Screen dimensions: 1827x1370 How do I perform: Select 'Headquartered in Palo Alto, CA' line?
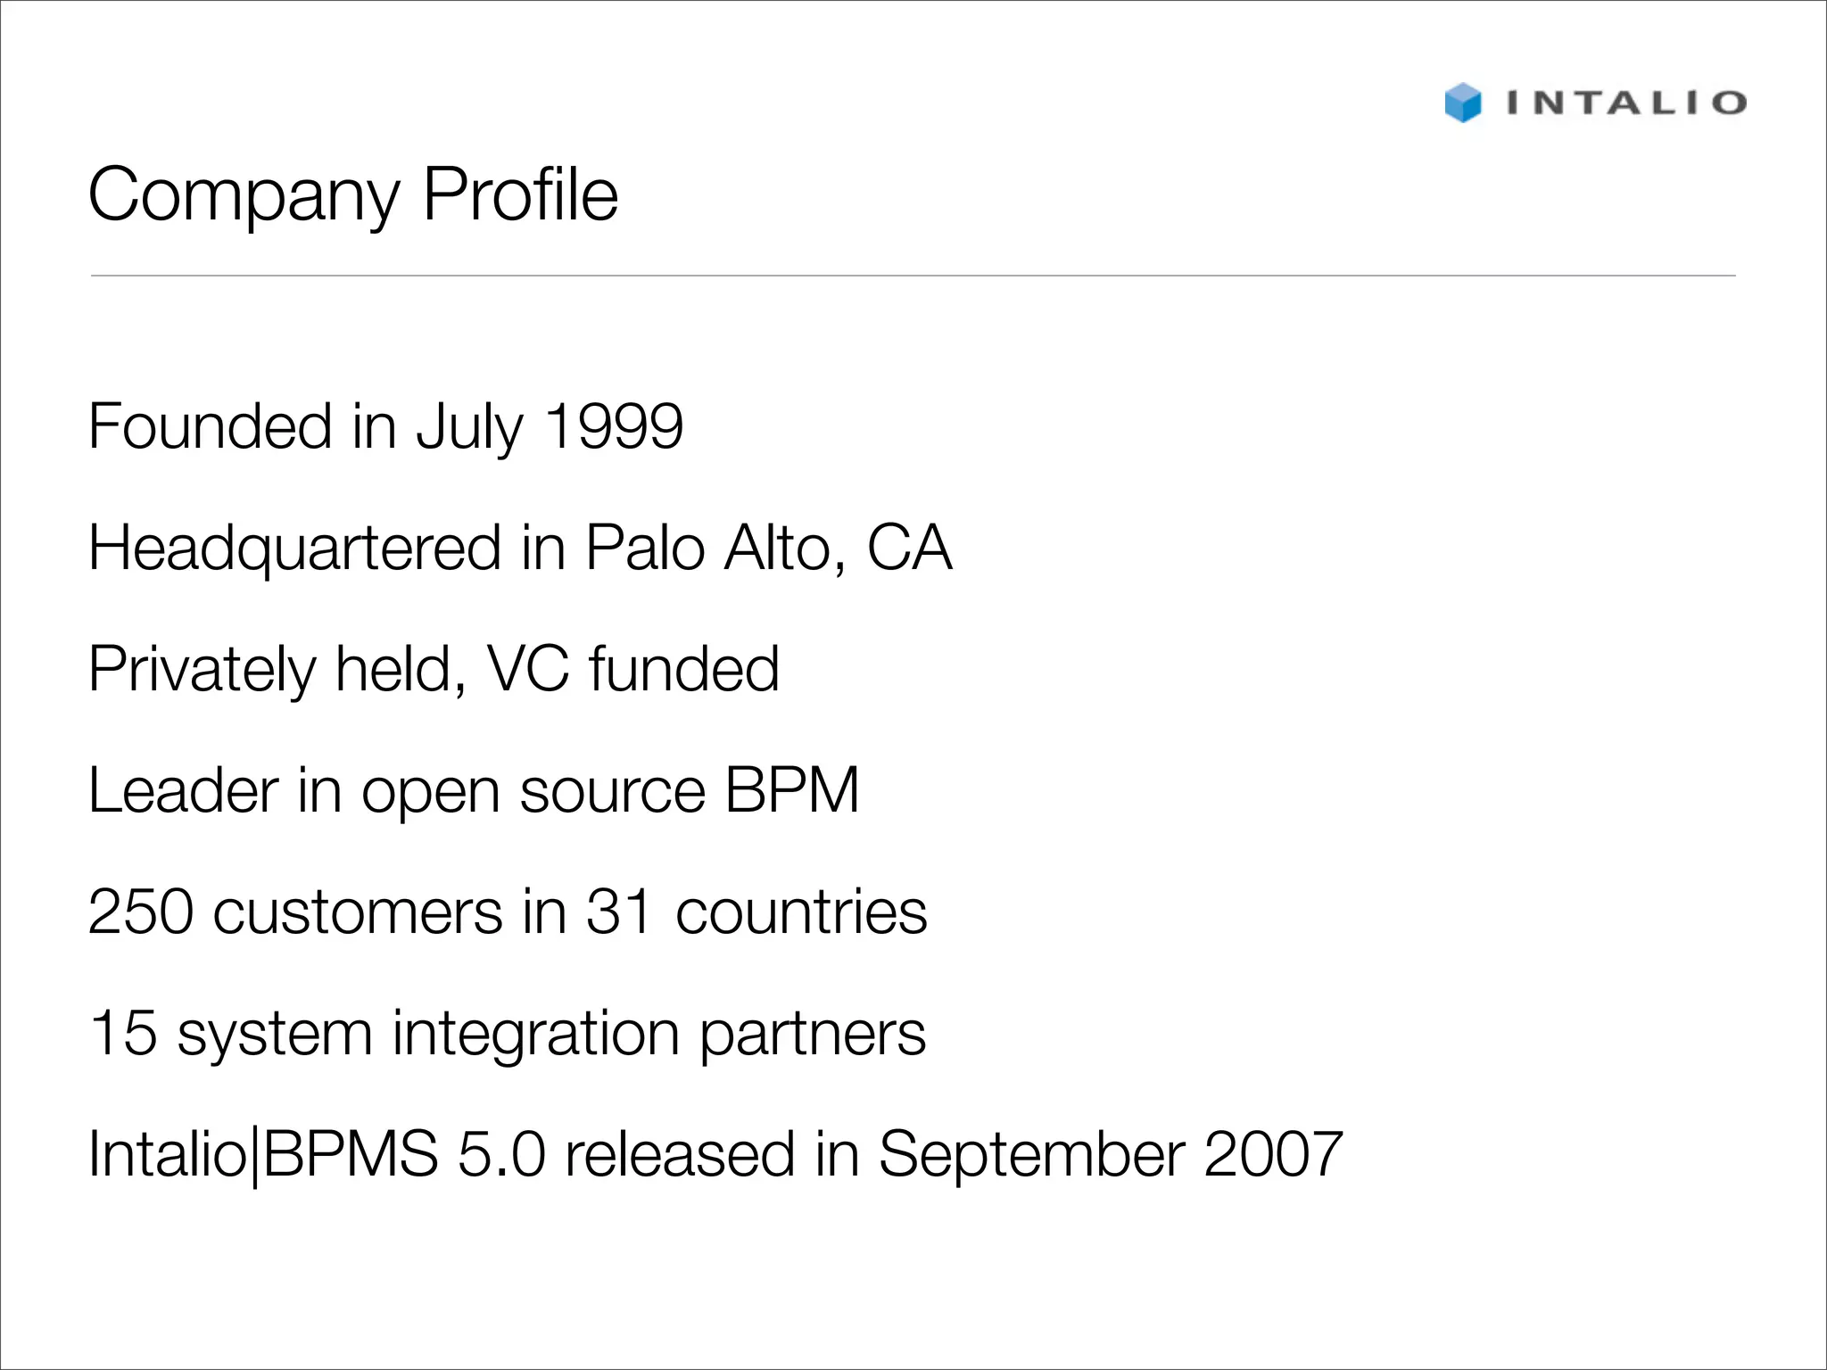tap(520, 548)
